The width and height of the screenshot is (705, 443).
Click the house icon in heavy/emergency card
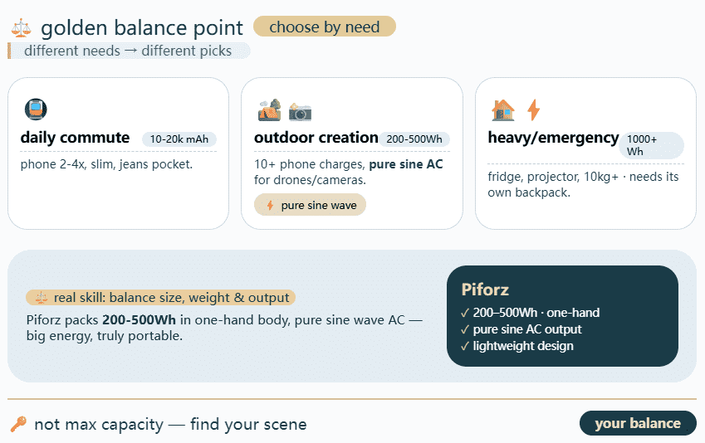(x=503, y=110)
